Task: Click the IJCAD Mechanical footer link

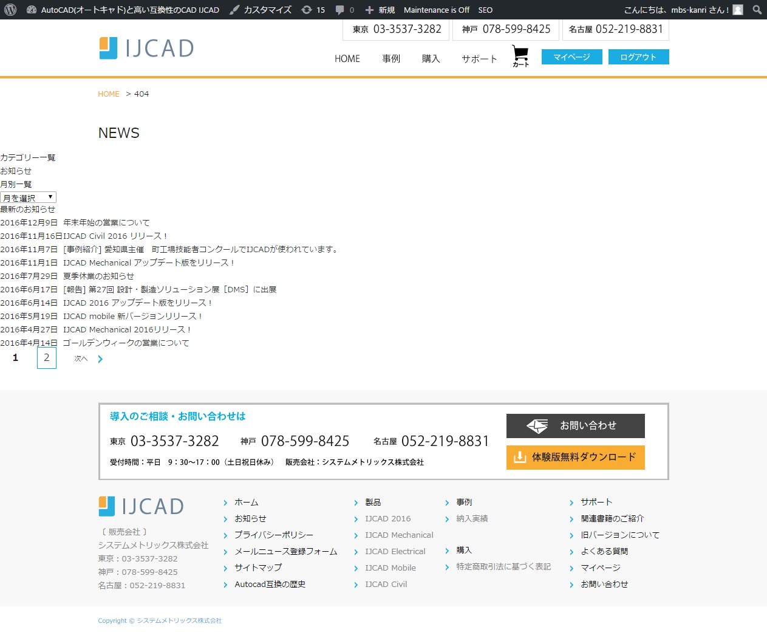Action: (400, 535)
